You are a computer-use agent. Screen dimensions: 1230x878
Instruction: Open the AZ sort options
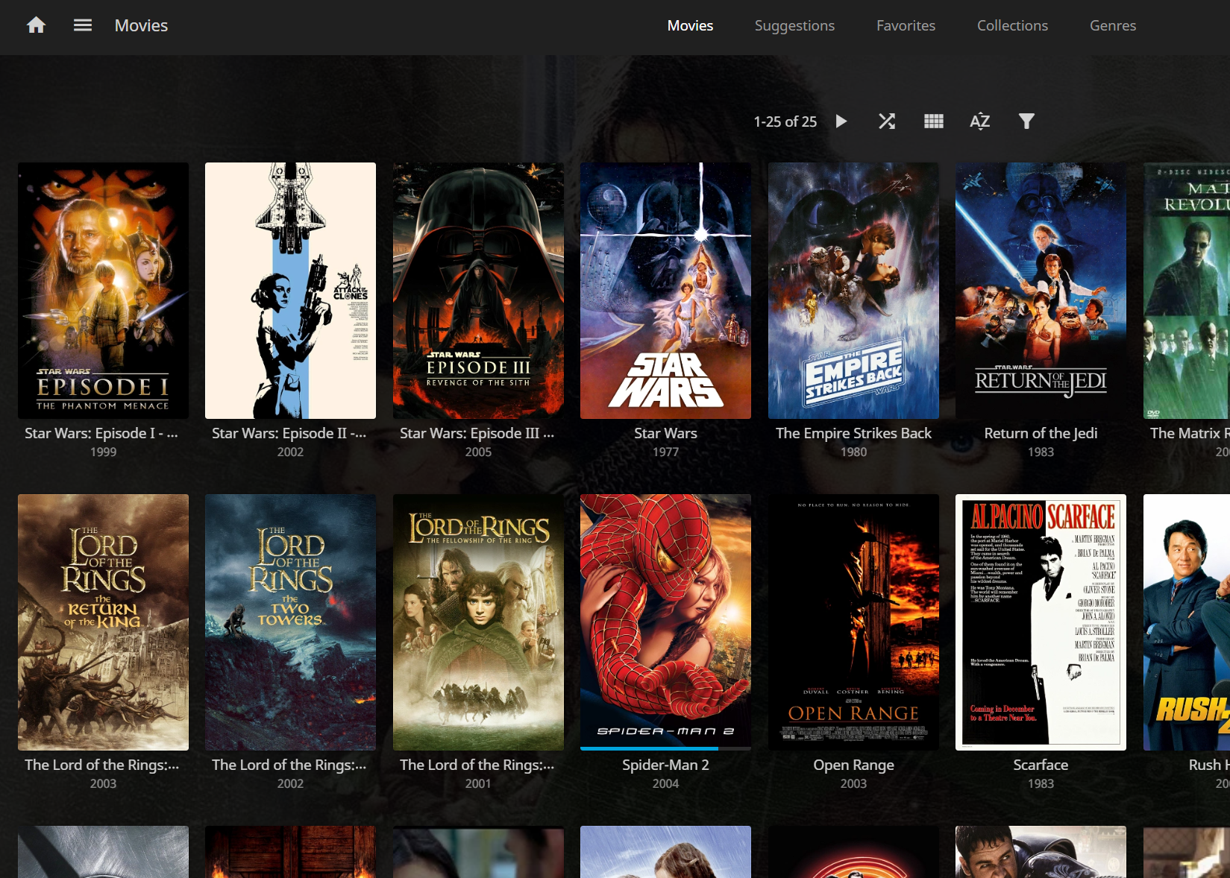pos(979,121)
